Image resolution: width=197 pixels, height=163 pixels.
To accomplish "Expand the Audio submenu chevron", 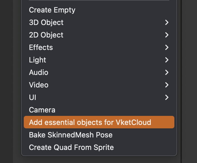I will 167,72.
